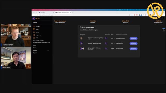Click the browser address bar URL
166x93 pixels.
tap(48, 15)
